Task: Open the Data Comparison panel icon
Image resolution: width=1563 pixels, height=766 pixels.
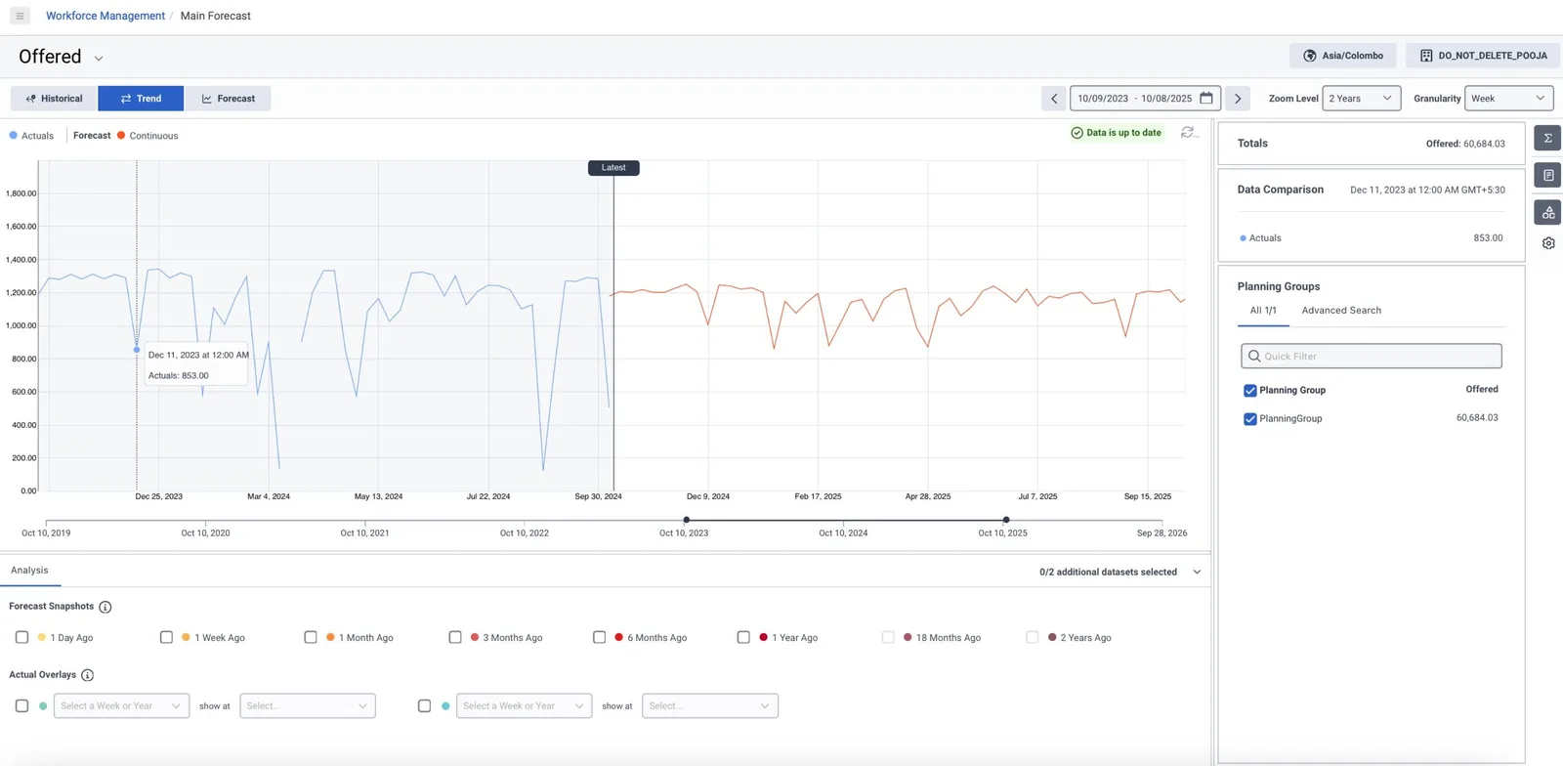Action: [x=1547, y=175]
